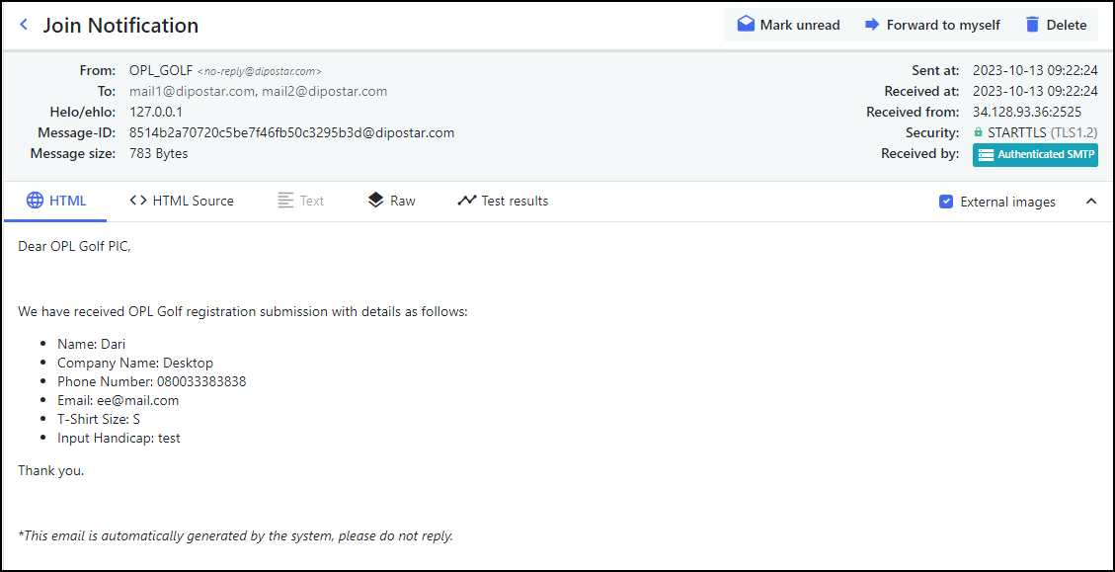Click the green lock security icon
Viewport: 1115px width, 572px height.
coord(978,132)
